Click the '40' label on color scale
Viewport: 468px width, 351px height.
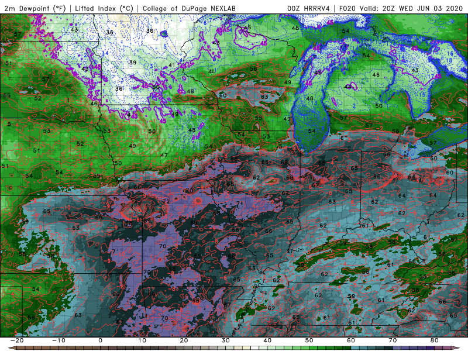pyautogui.click(x=267, y=340)
